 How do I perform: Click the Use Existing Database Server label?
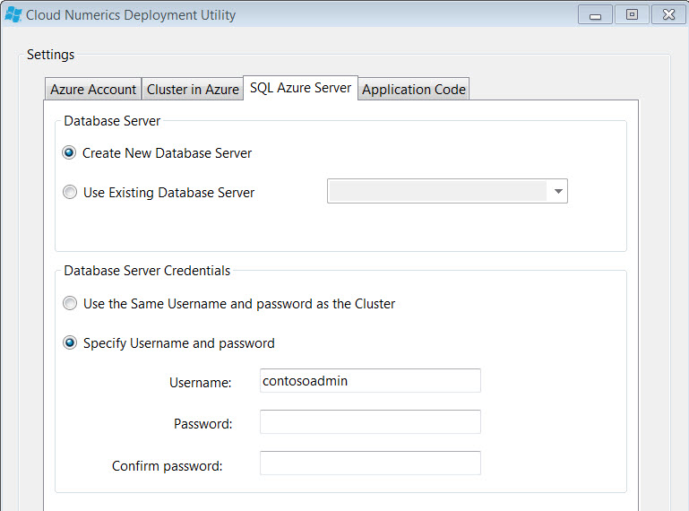pyautogui.click(x=168, y=193)
